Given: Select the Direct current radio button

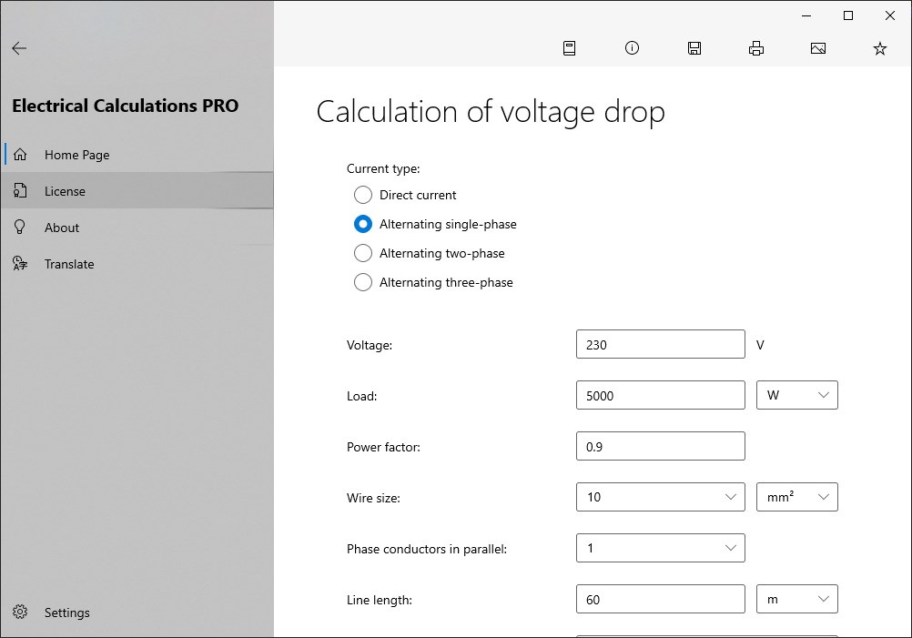Looking at the screenshot, I should click(x=363, y=195).
